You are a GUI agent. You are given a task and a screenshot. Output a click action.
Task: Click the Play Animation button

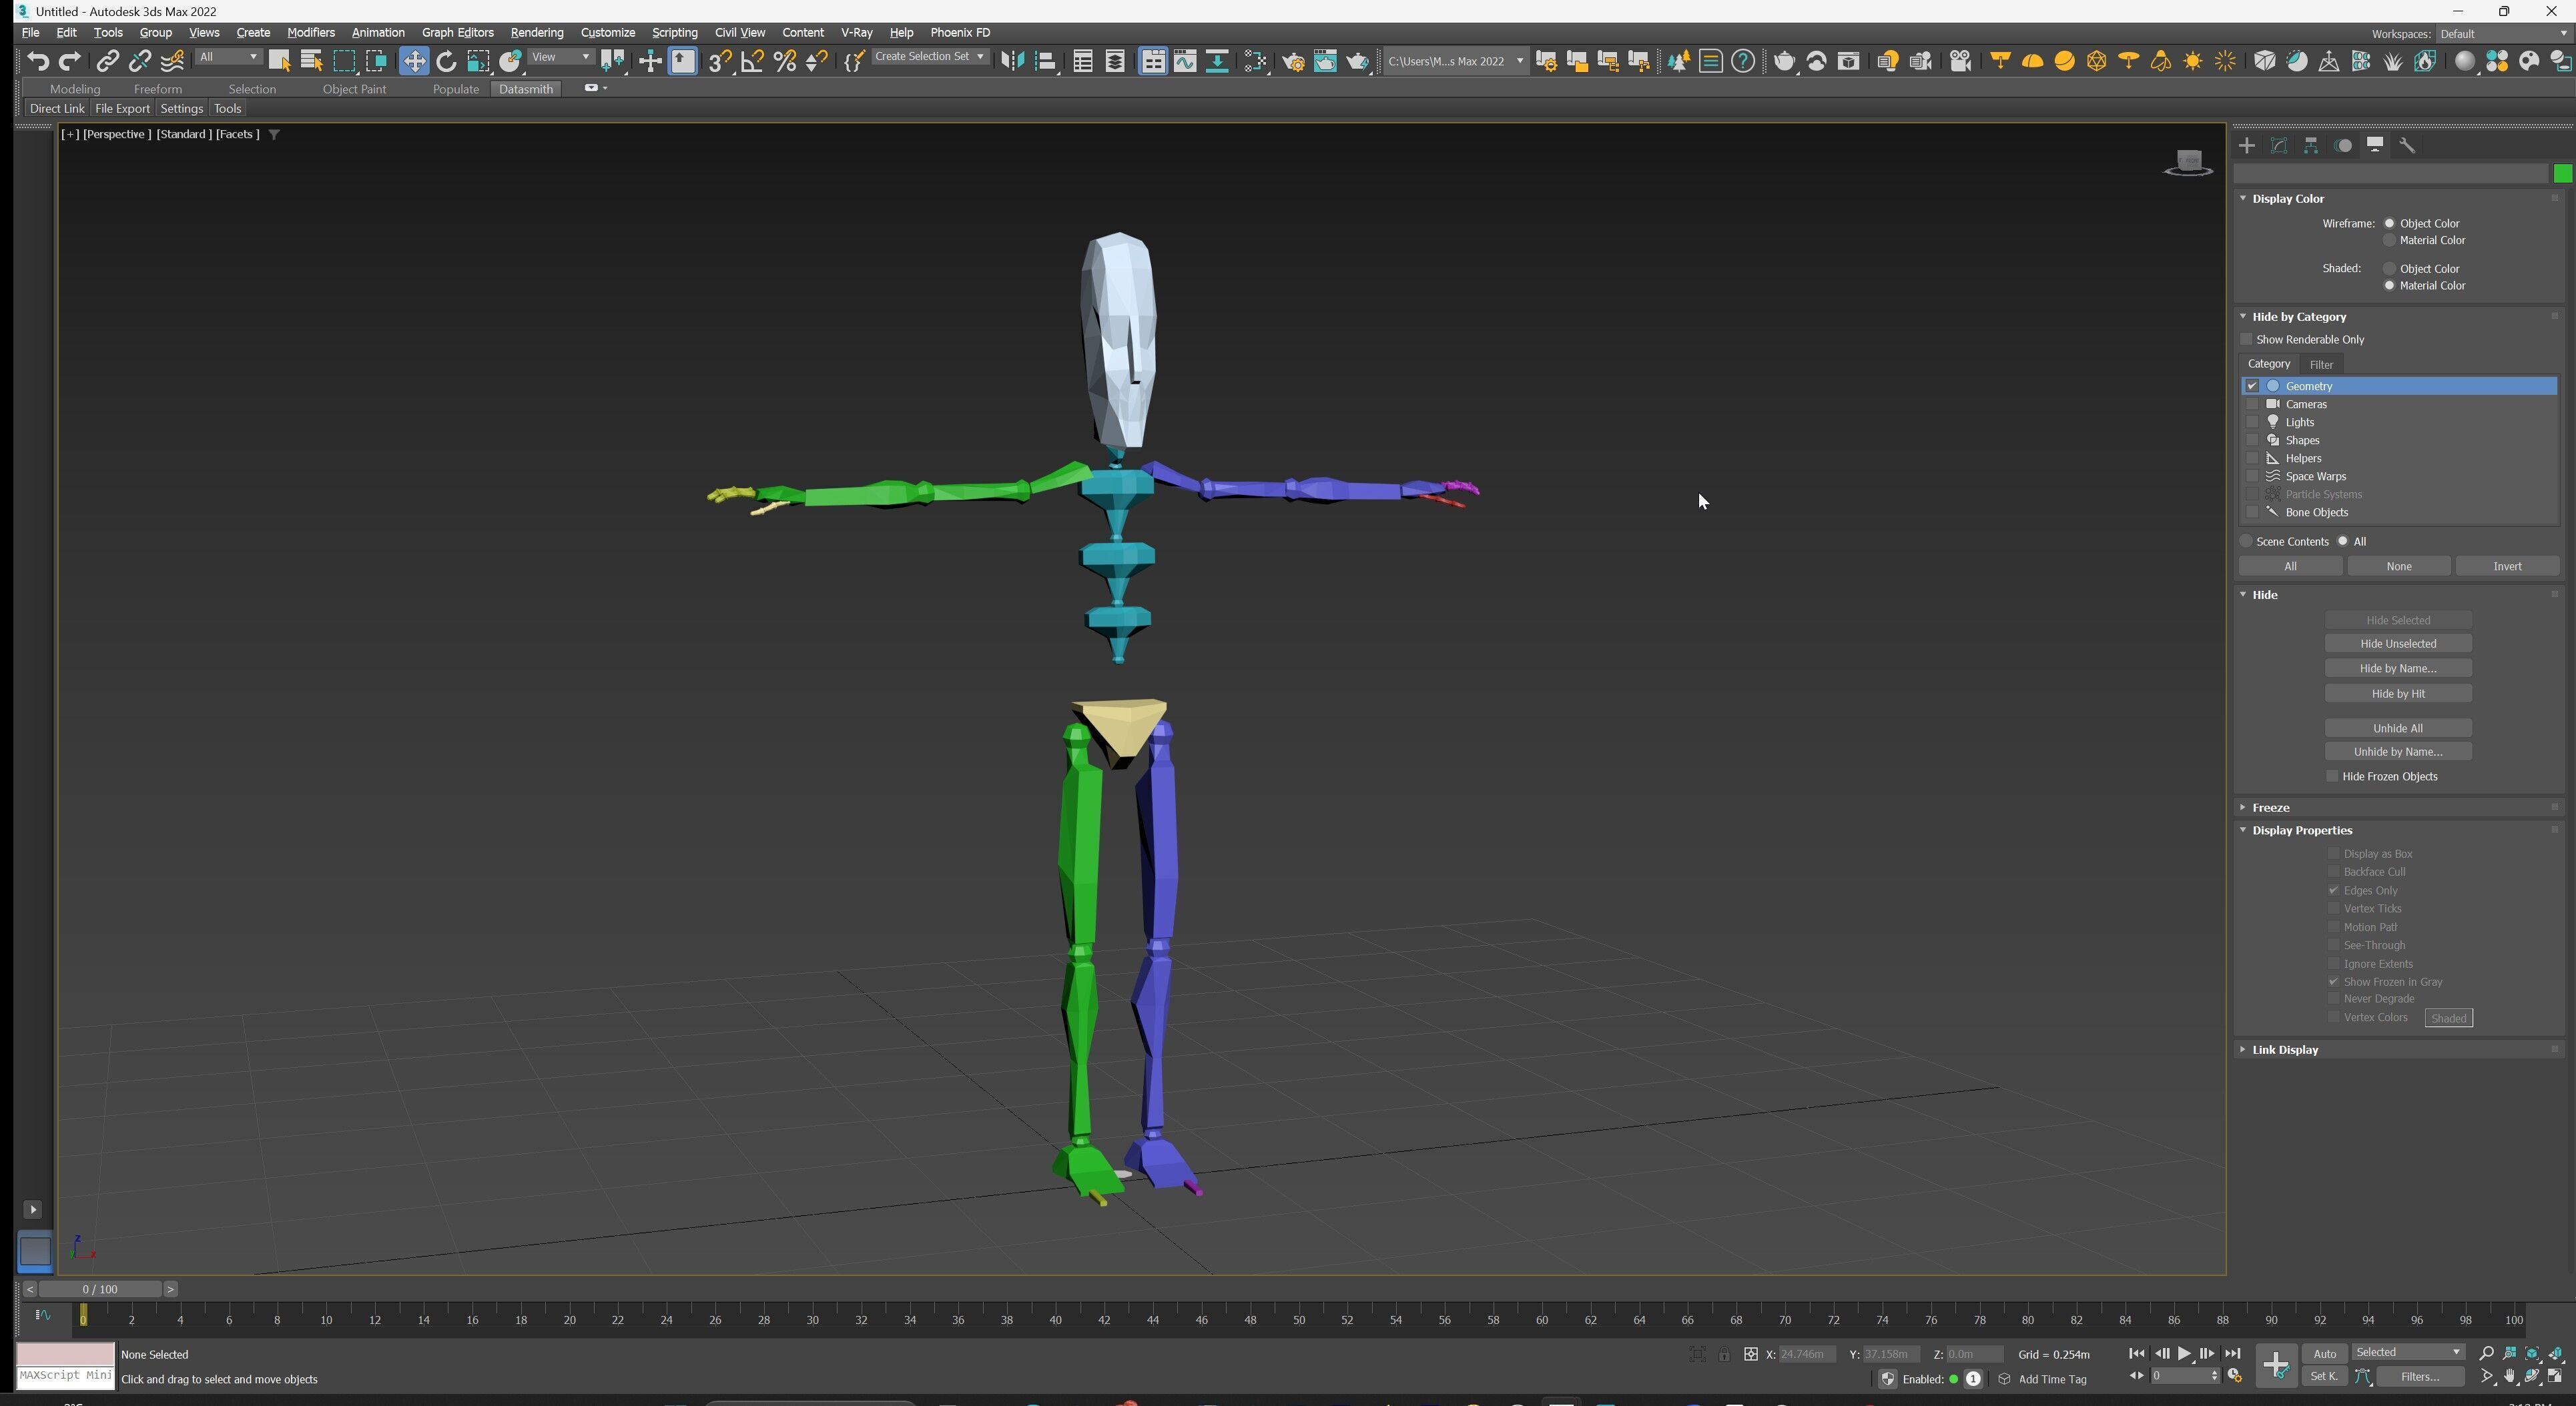pos(2184,1354)
